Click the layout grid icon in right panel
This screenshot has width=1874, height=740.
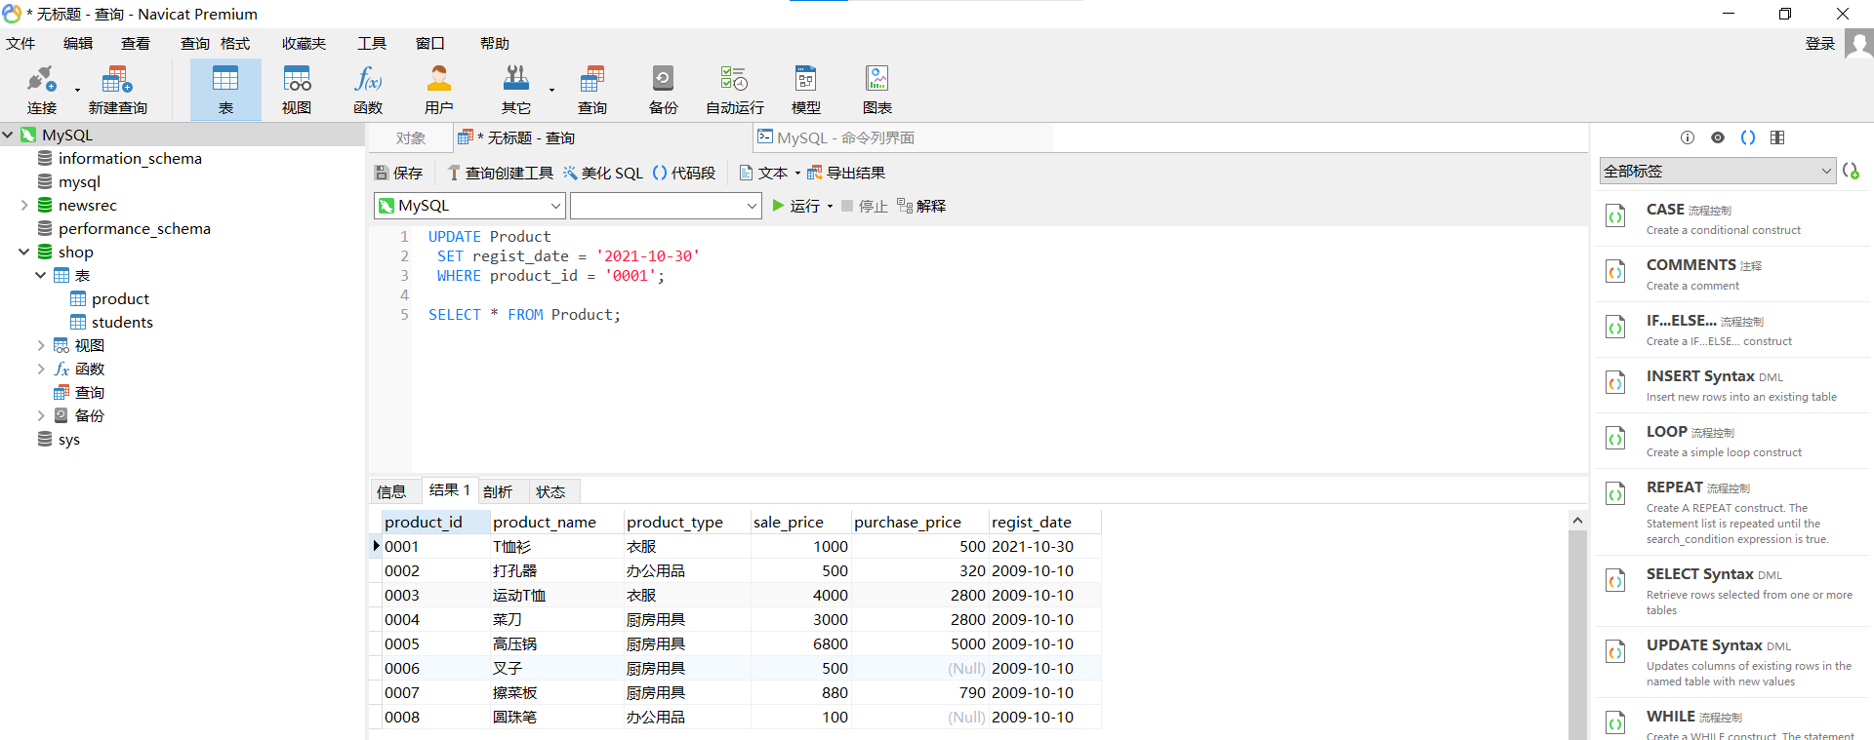coord(1777,137)
